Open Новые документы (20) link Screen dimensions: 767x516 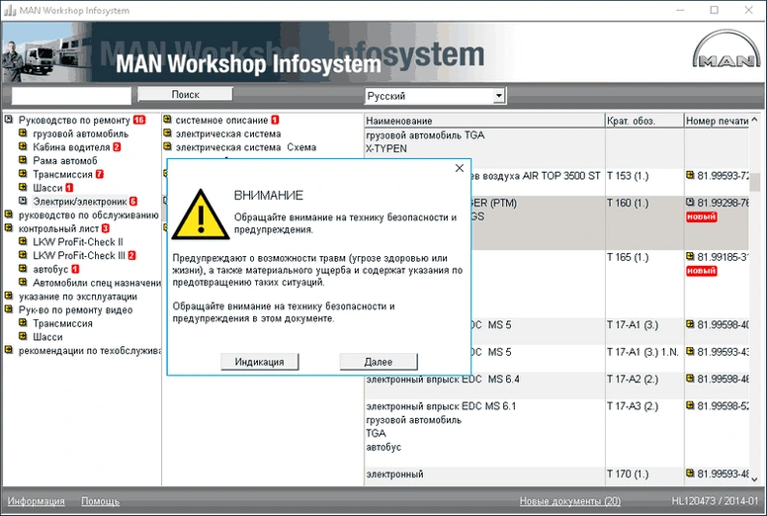click(x=570, y=501)
